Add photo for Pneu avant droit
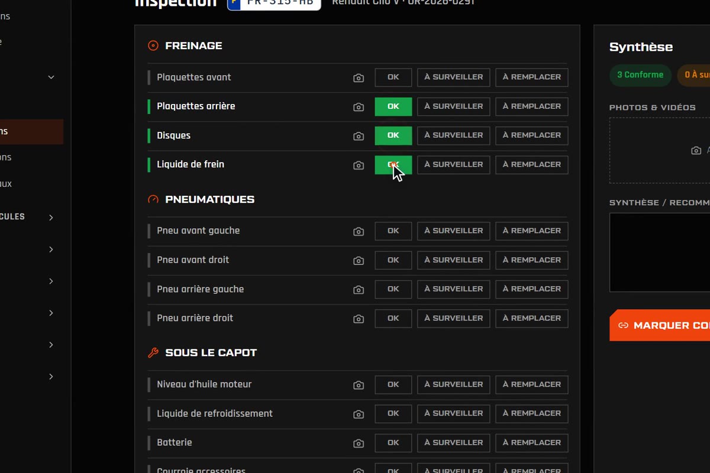Screen dimensions: 710x473 [x=359, y=261]
